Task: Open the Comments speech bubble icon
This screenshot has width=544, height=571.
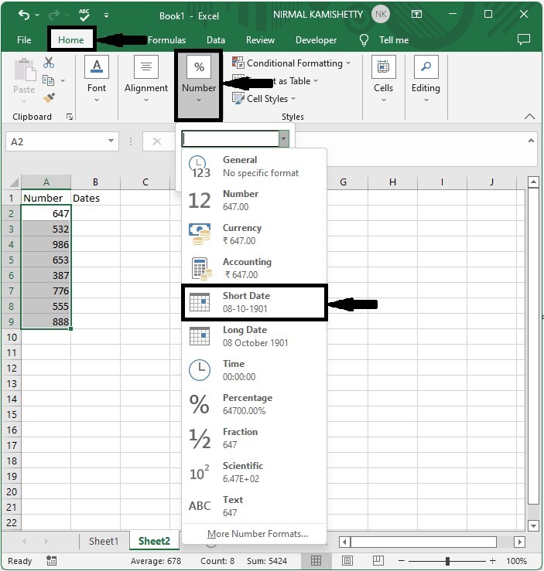Action: (x=524, y=39)
